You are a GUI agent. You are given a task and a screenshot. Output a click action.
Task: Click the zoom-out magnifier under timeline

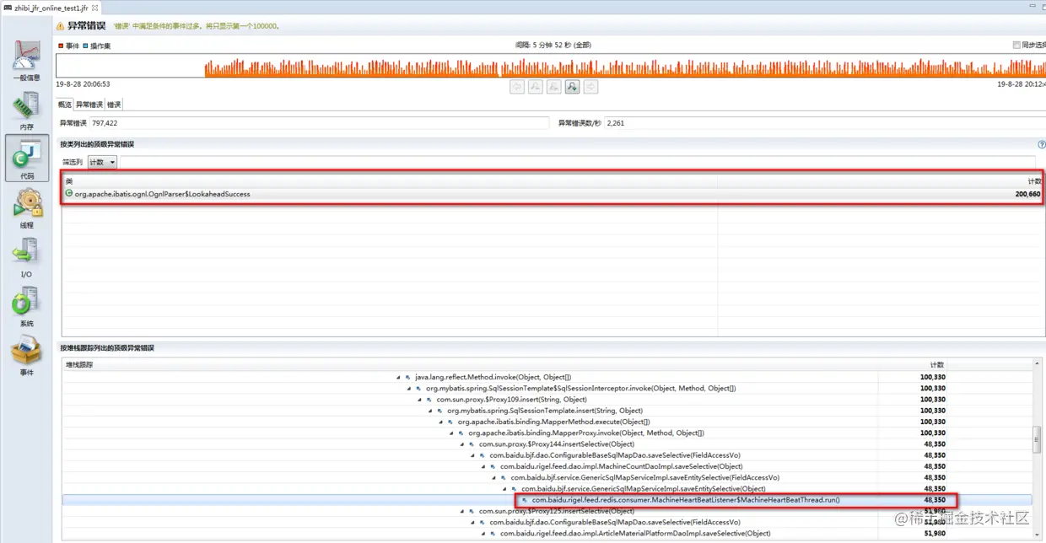click(x=554, y=87)
